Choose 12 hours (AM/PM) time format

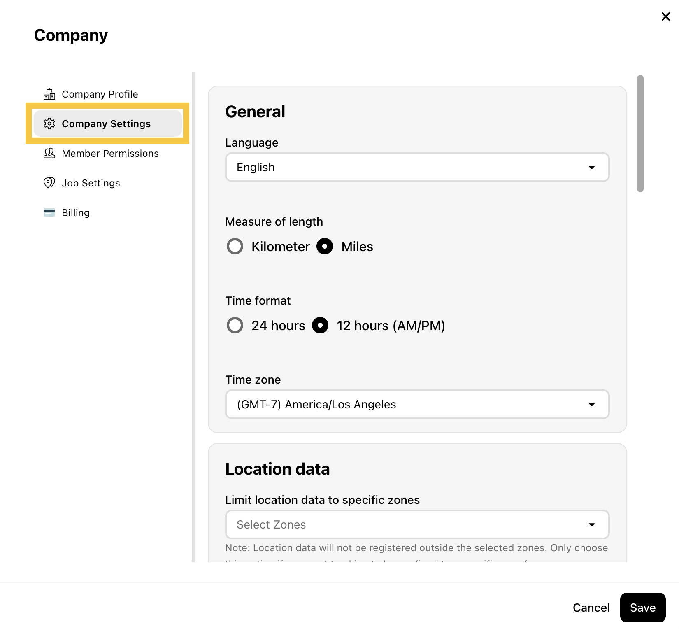pos(320,326)
